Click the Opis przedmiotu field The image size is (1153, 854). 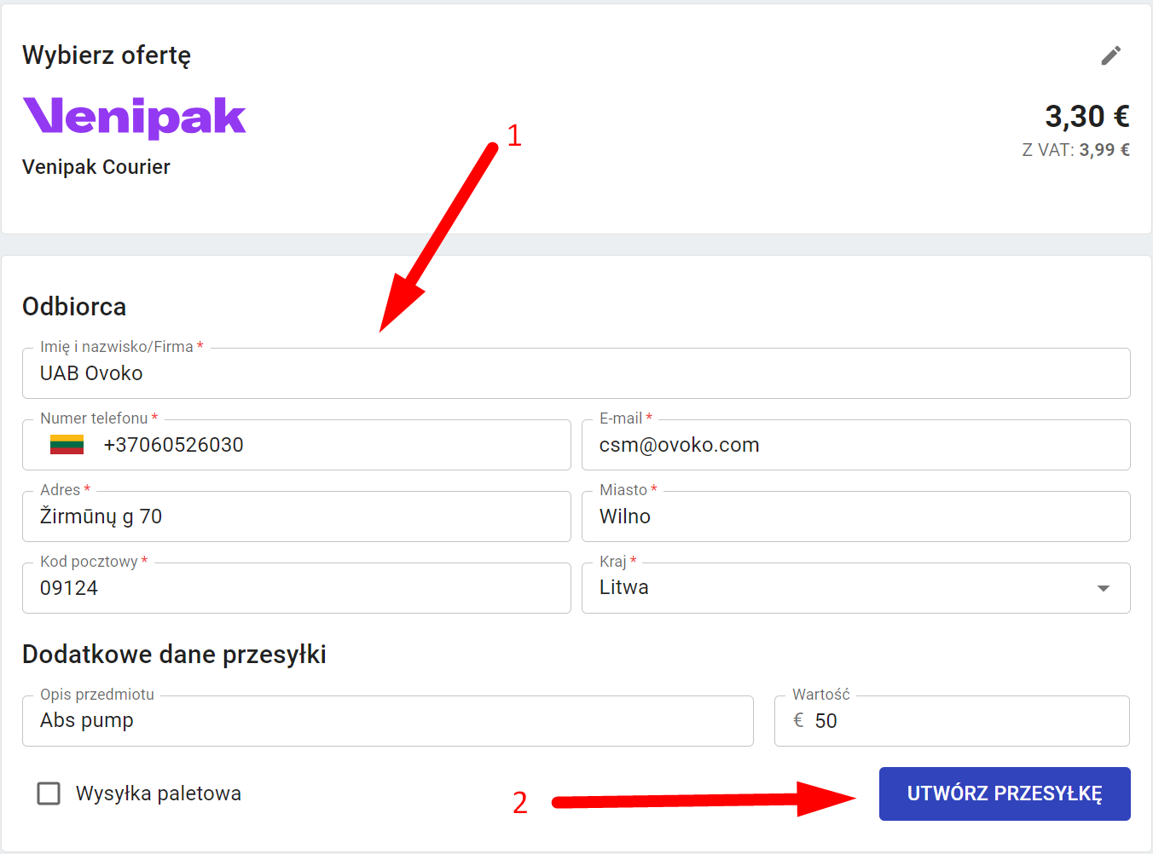pyautogui.click(x=388, y=721)
